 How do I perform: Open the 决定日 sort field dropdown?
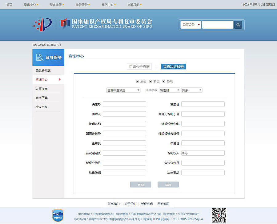point(170,90)
